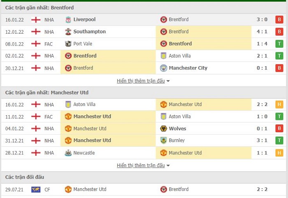Click the Liverpool club crest icon
Image resolution: width=288 pixels, height=198 pixels.
pos(68,20)
